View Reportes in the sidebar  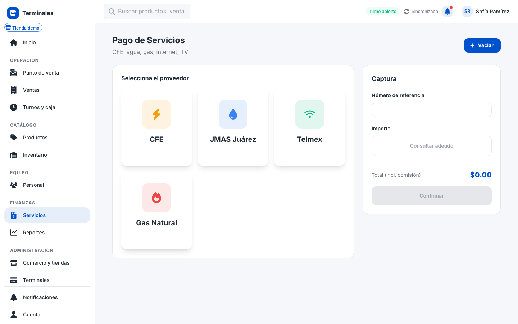point(47,233)
